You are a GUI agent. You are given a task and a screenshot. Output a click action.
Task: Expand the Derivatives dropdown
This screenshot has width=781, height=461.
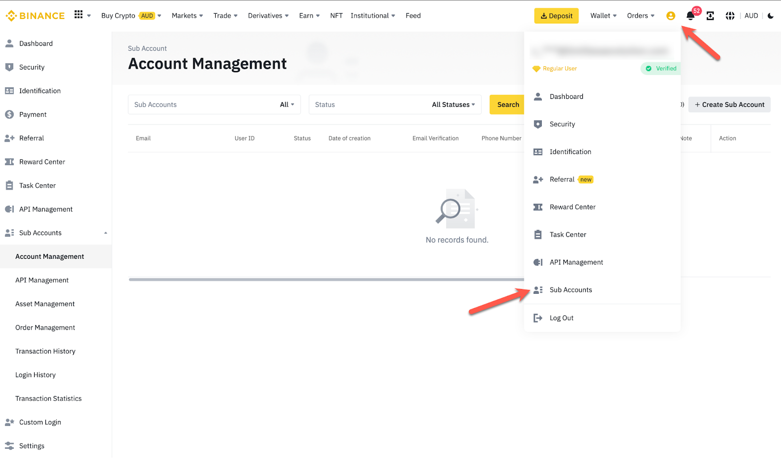tap(268, 16)
